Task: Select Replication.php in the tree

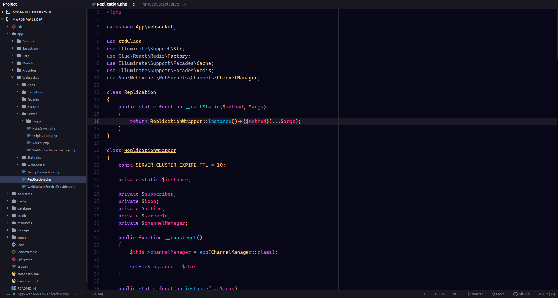Action: (x=43, y=179)
